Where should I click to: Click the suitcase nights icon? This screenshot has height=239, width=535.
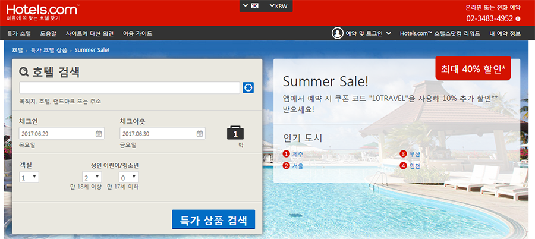(235, 133)
